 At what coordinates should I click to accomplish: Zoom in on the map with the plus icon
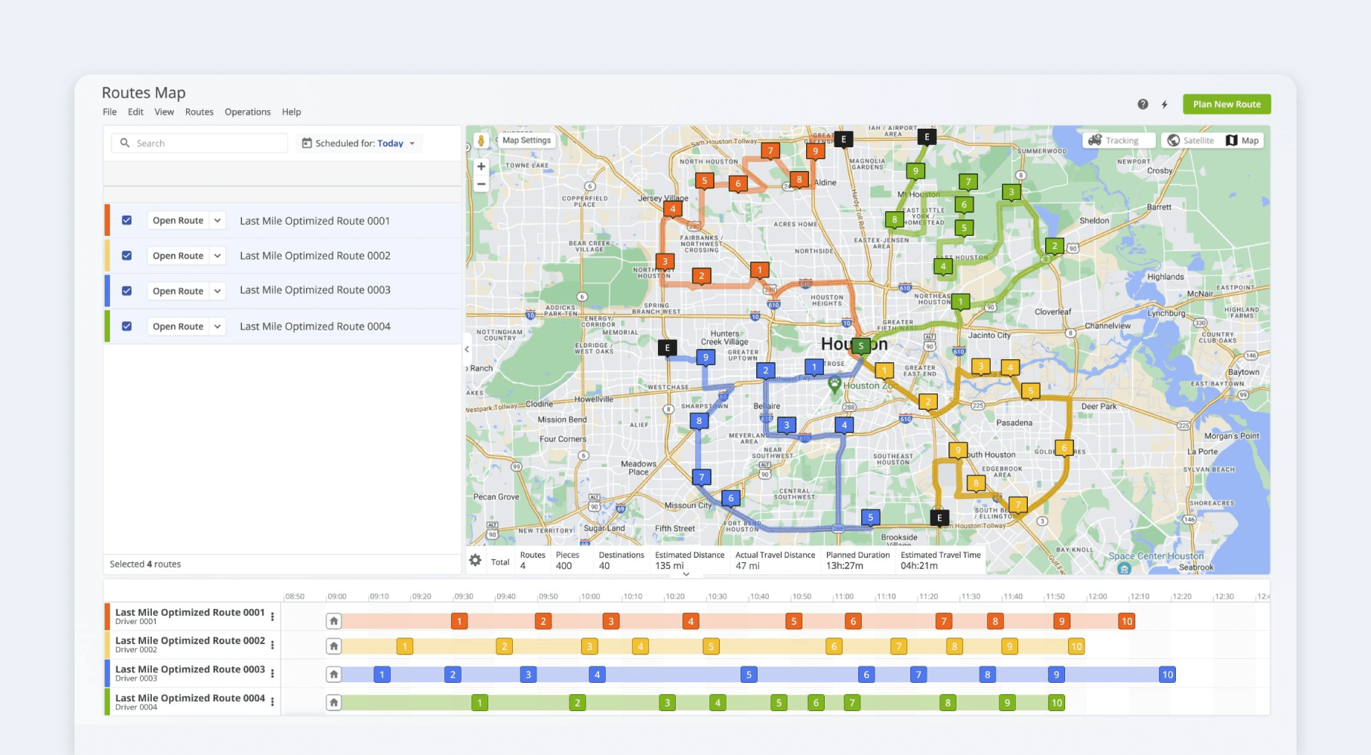pyautogui.click(x=481, y=166)
